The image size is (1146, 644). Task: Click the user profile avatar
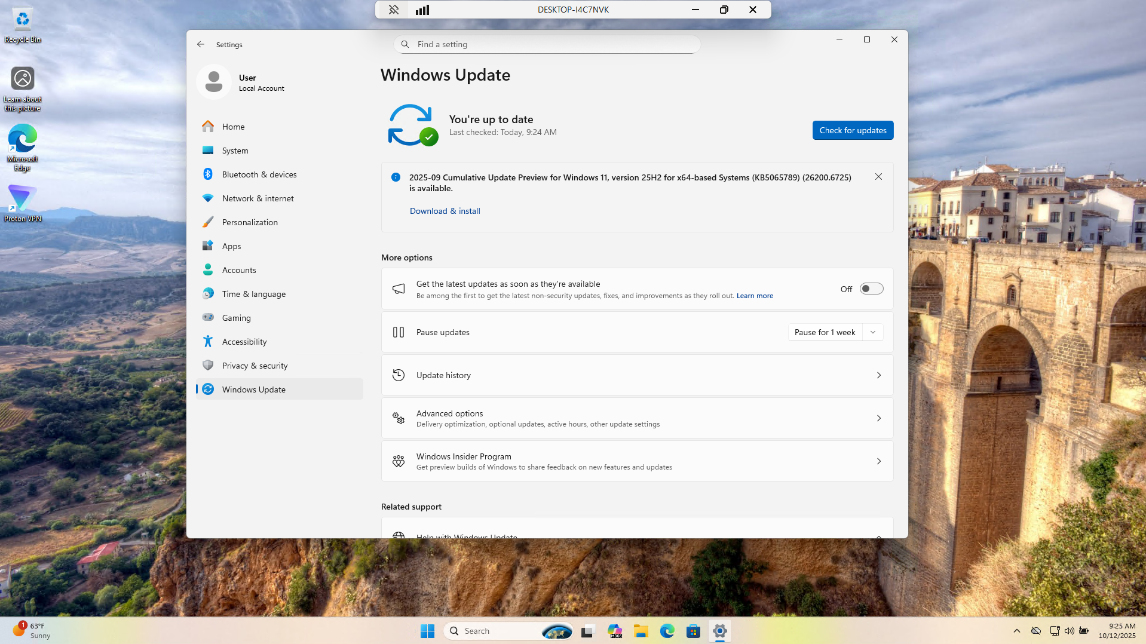214,82
